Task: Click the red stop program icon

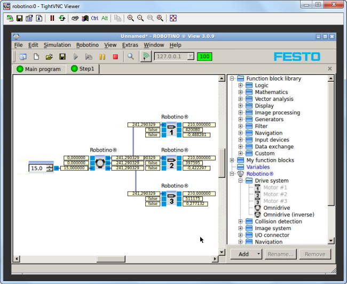Action: pos(115,57)
